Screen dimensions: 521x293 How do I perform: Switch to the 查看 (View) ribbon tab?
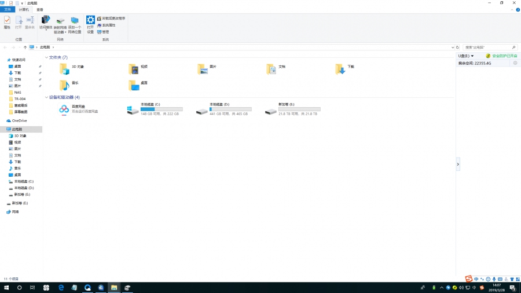pos(39,10)
